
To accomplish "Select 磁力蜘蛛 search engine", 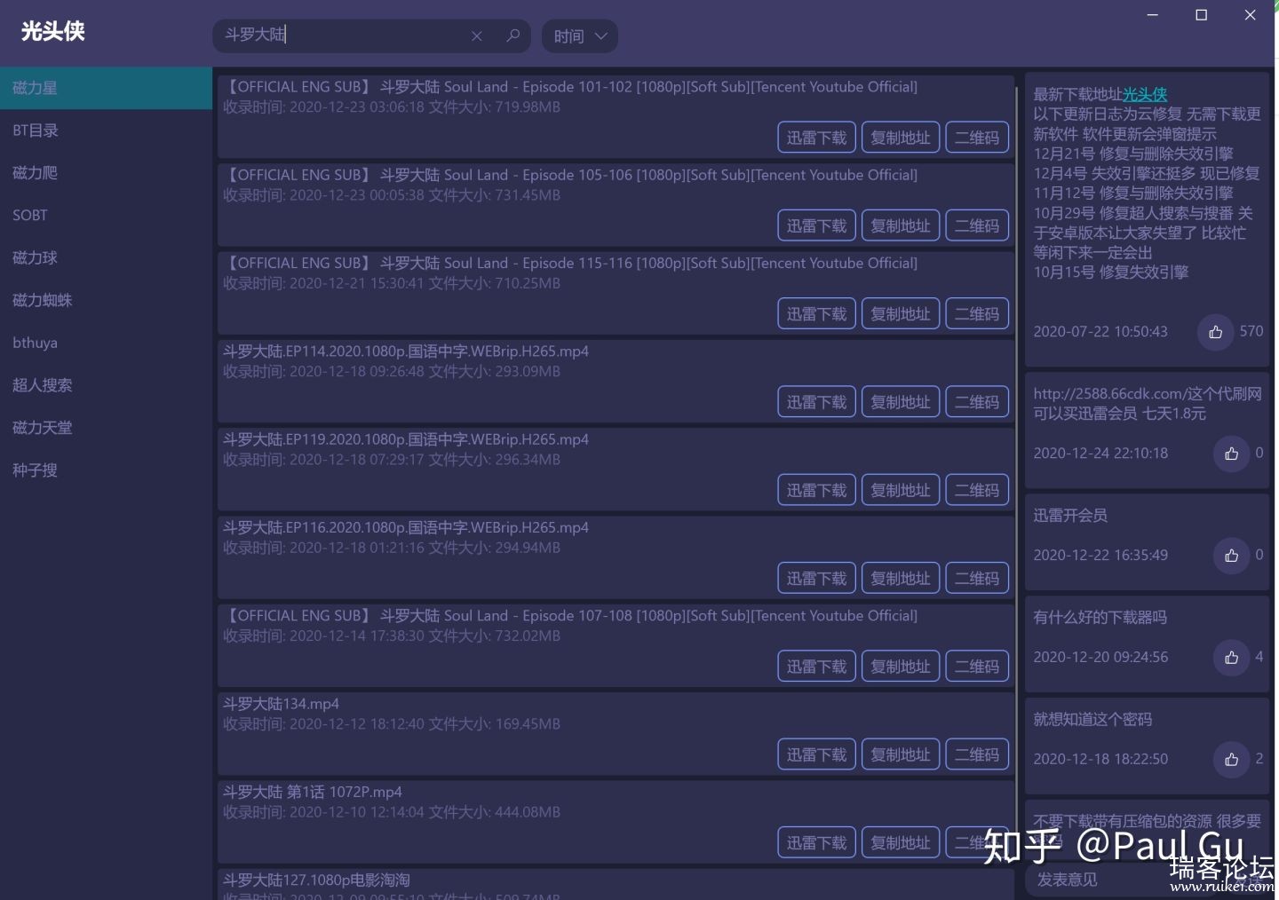I will [x=106, y=301].
